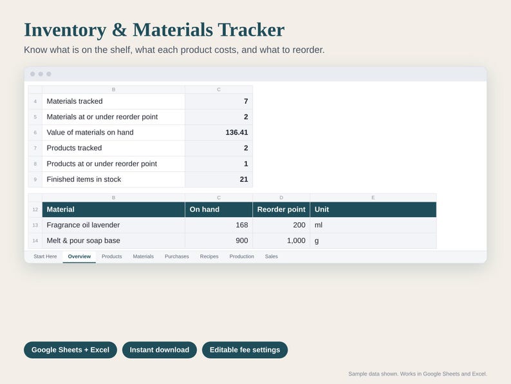
Task: Select the Materials tracked label cell
Action: coord(113,101)
